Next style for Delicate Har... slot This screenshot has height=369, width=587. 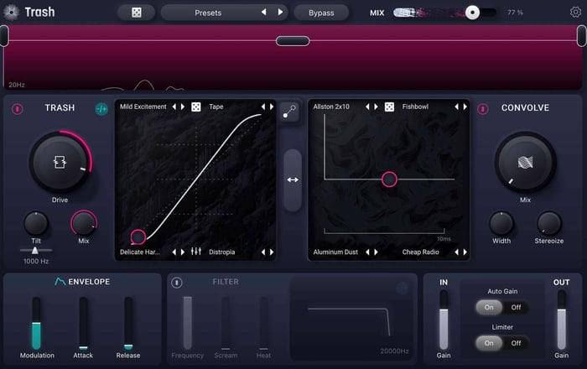[x=183, y=252]
